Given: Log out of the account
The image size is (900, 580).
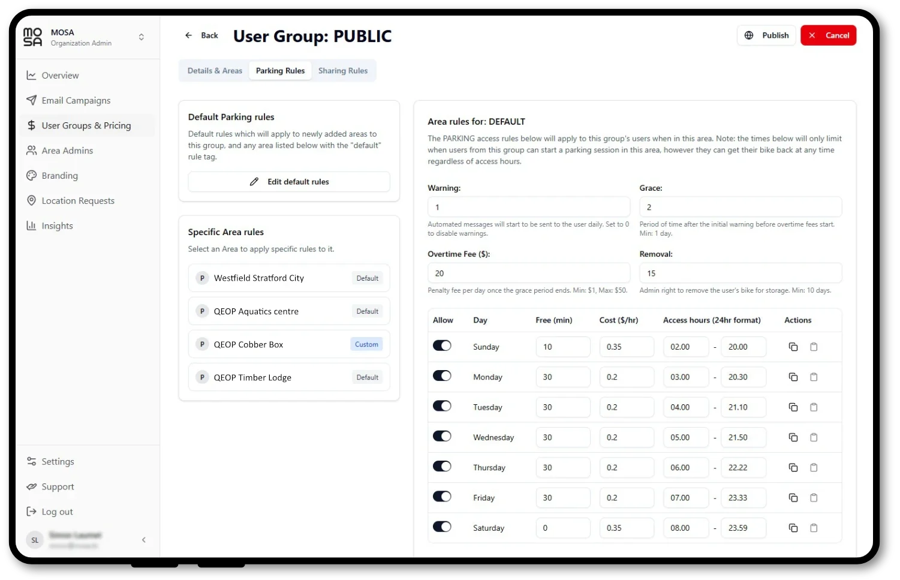Looking at the screenshot, I should 87,512.
